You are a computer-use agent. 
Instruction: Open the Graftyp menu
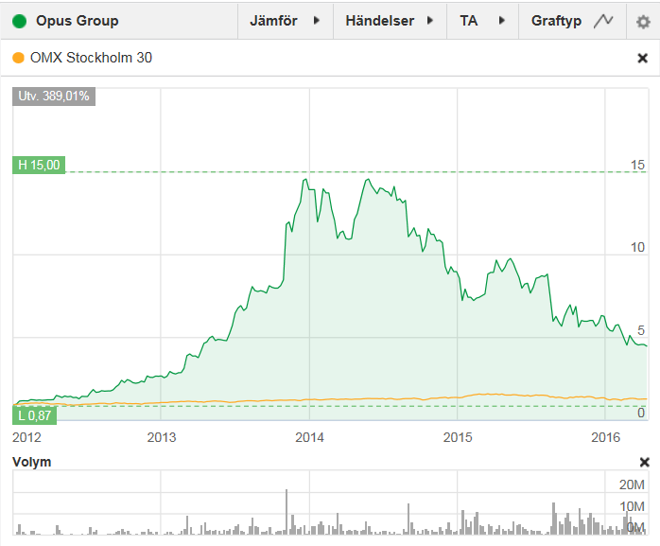point(572,21)
